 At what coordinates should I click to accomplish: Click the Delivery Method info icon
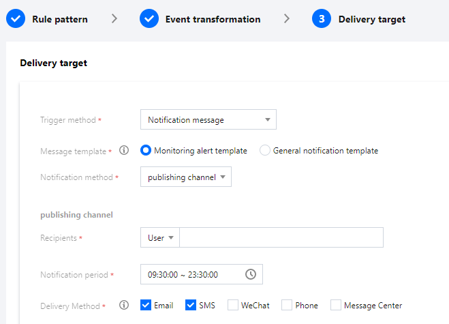[x=124, y=306]
